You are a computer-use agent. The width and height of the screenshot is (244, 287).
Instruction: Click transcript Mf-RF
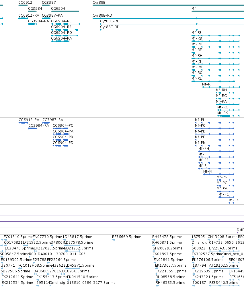coord(196,33)
